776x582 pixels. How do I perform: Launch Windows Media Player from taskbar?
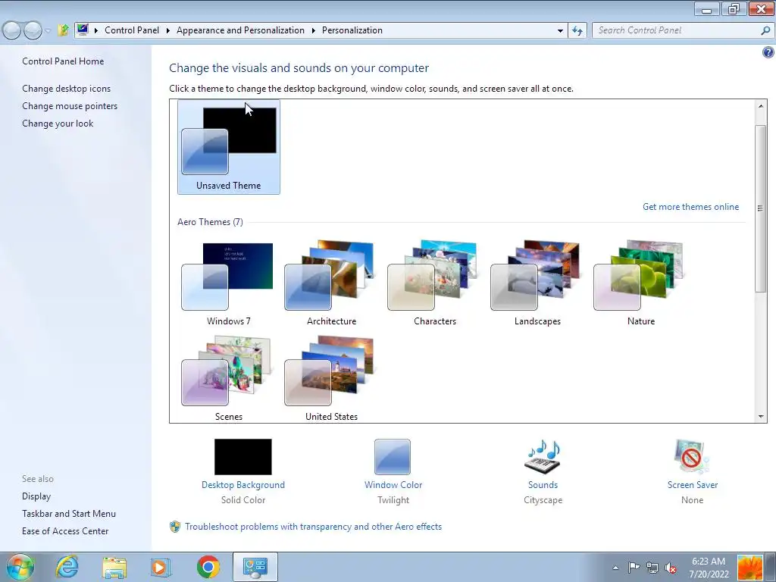161,567
